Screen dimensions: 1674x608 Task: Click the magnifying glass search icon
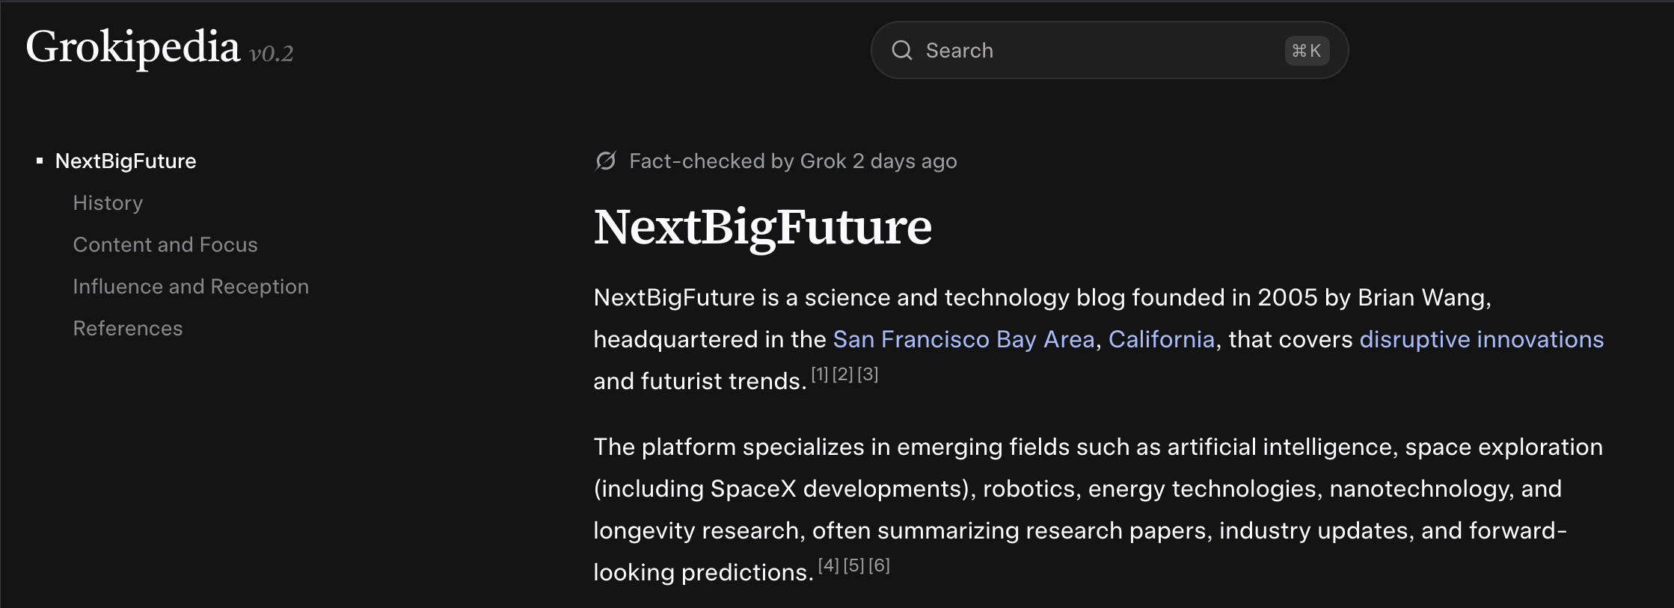(903, 50)
